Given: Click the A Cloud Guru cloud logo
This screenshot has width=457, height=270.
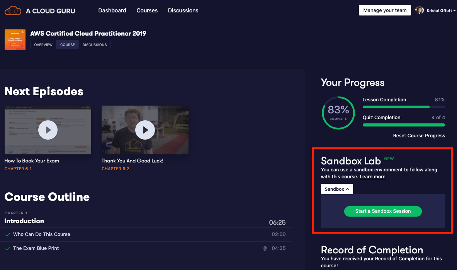Looking at the screenshot, I should point(13,11).
